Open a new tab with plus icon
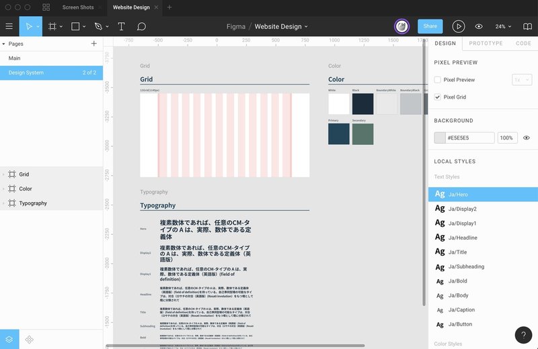This screenshot has height=349, width=538. click(x=169, y=7)
